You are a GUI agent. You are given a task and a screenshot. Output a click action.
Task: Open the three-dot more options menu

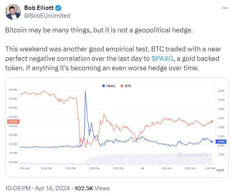point(225,8)
